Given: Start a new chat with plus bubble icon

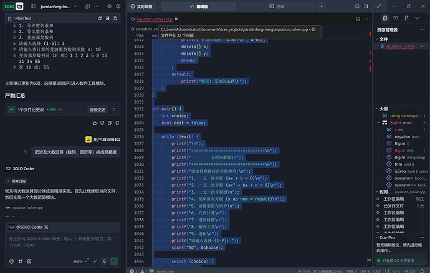Looking at the screenshot, I should [x=87, y=6].
